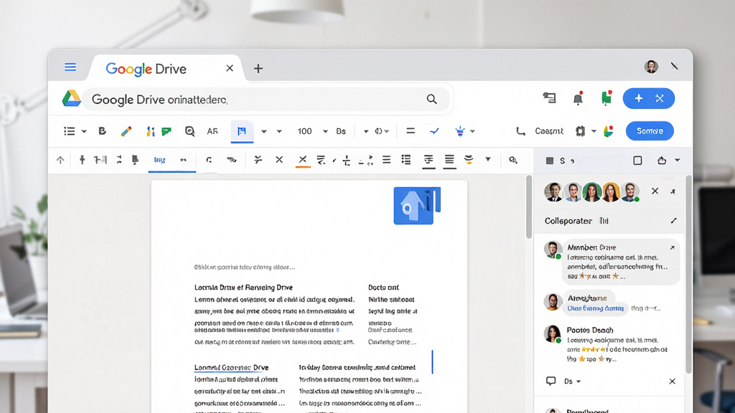
Task: Click the blue Somre share button
Action: (x=650, y=131)
